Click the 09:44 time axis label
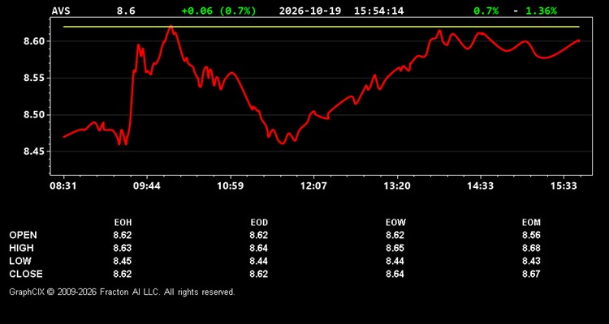Screen dimensions: 609x324 146,185
